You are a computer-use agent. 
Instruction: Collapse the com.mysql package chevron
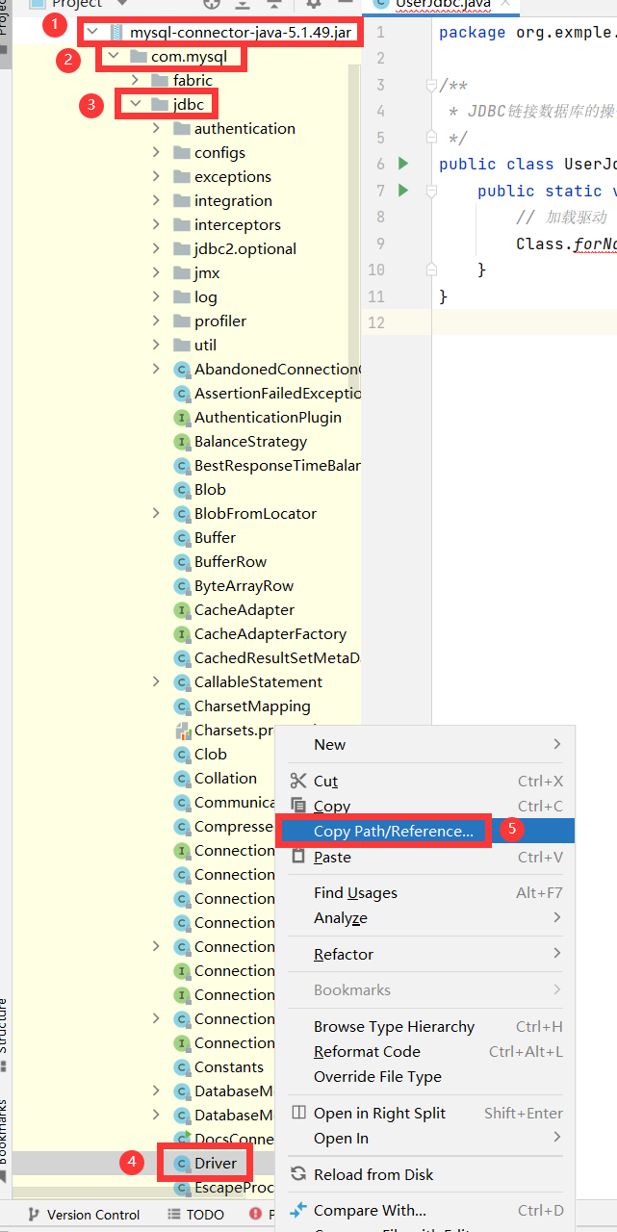tap(114, 57)
